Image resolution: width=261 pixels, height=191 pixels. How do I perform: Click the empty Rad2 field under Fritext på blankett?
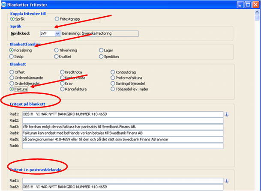tap(123, 121)
